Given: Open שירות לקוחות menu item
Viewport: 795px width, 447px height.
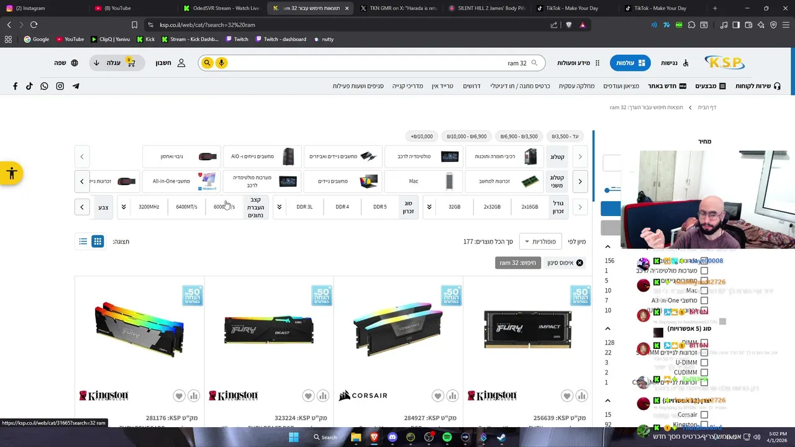Looking at the screenshot, I should pyautogui.click(x=758, y=86).
